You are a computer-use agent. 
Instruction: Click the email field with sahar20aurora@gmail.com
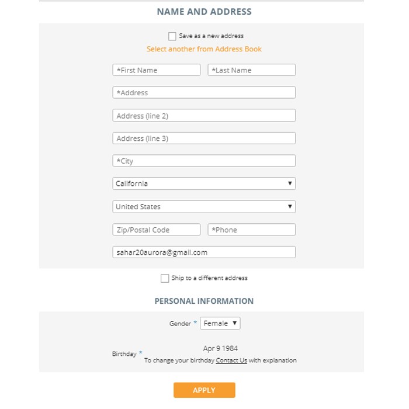tap(204, 252)
